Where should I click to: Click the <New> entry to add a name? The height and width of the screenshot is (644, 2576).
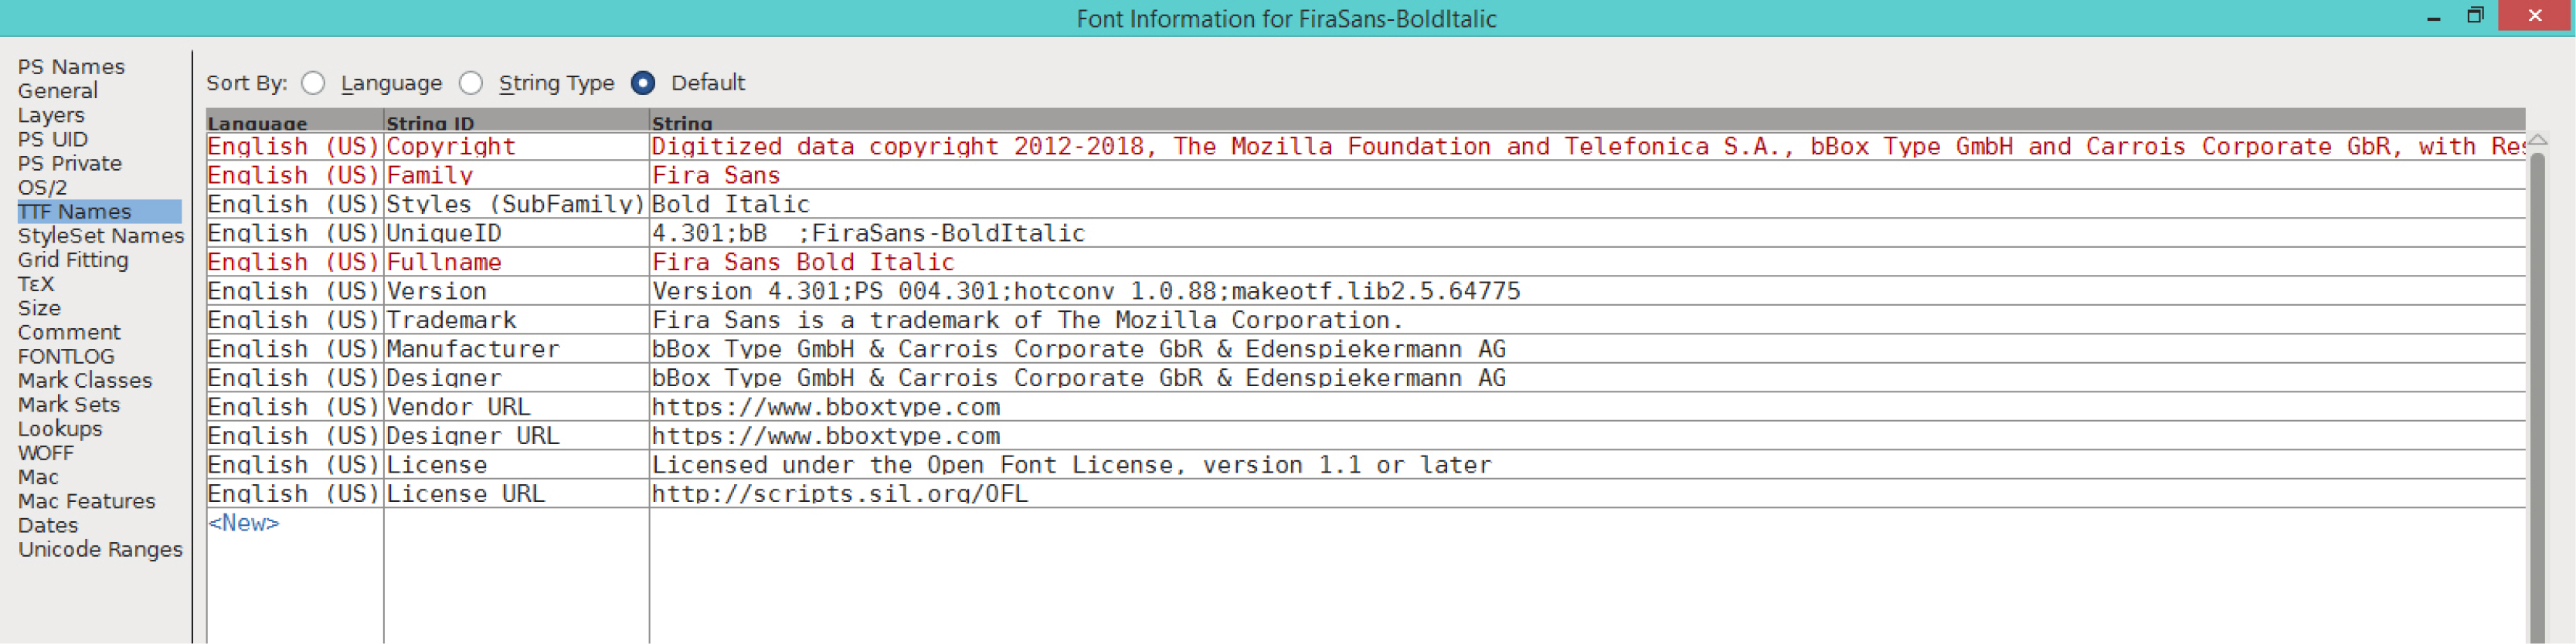244,522
